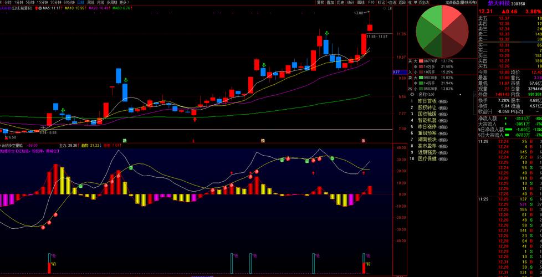542x277 pixels.
Task: Click the green 财 marker on the chart peak
Action: point(328,34)
